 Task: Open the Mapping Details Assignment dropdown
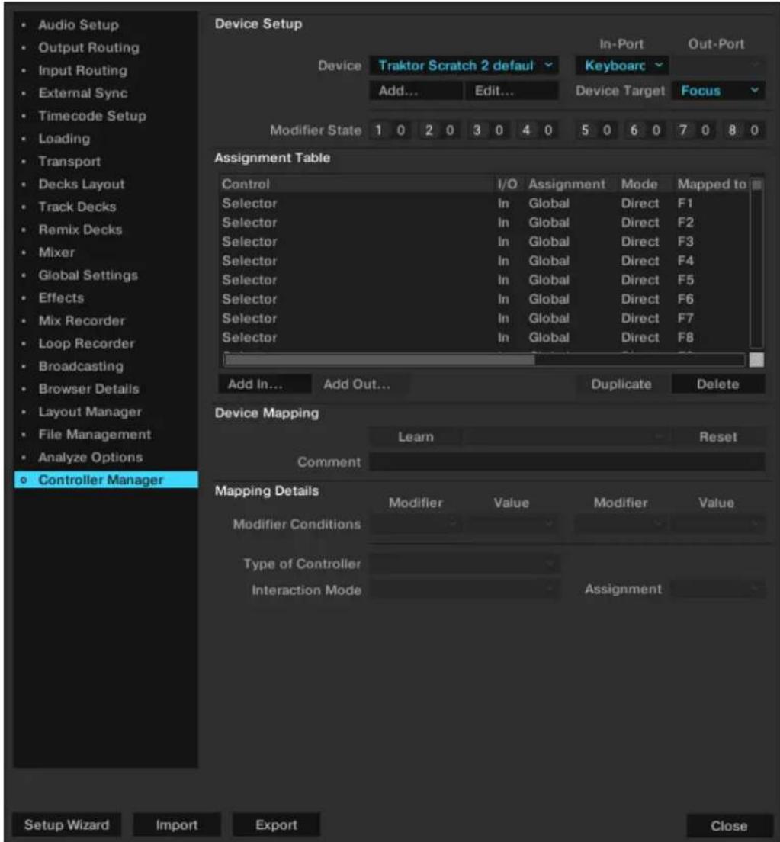click(718, 589)
